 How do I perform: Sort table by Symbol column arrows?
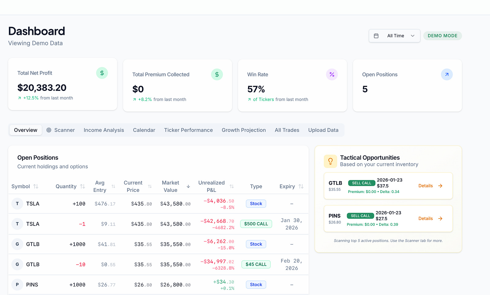[36, 186]
